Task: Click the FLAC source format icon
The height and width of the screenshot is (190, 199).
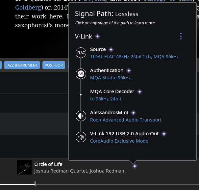Action: click(81, 53)
